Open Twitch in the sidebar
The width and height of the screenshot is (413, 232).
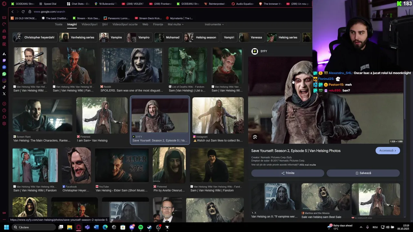pyautogui.click(x=4, y=61)
